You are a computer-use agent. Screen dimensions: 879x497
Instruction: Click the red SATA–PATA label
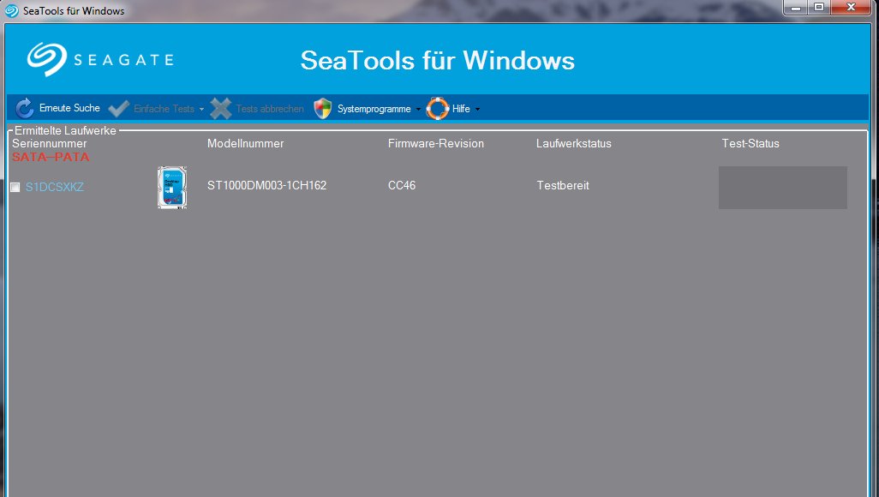click(51, 157)
